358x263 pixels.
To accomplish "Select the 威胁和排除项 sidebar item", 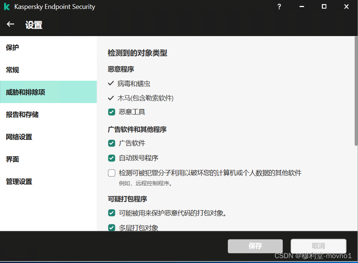I will [48, 92].
